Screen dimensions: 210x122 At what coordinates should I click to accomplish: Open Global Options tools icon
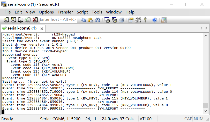pos(138,20)
